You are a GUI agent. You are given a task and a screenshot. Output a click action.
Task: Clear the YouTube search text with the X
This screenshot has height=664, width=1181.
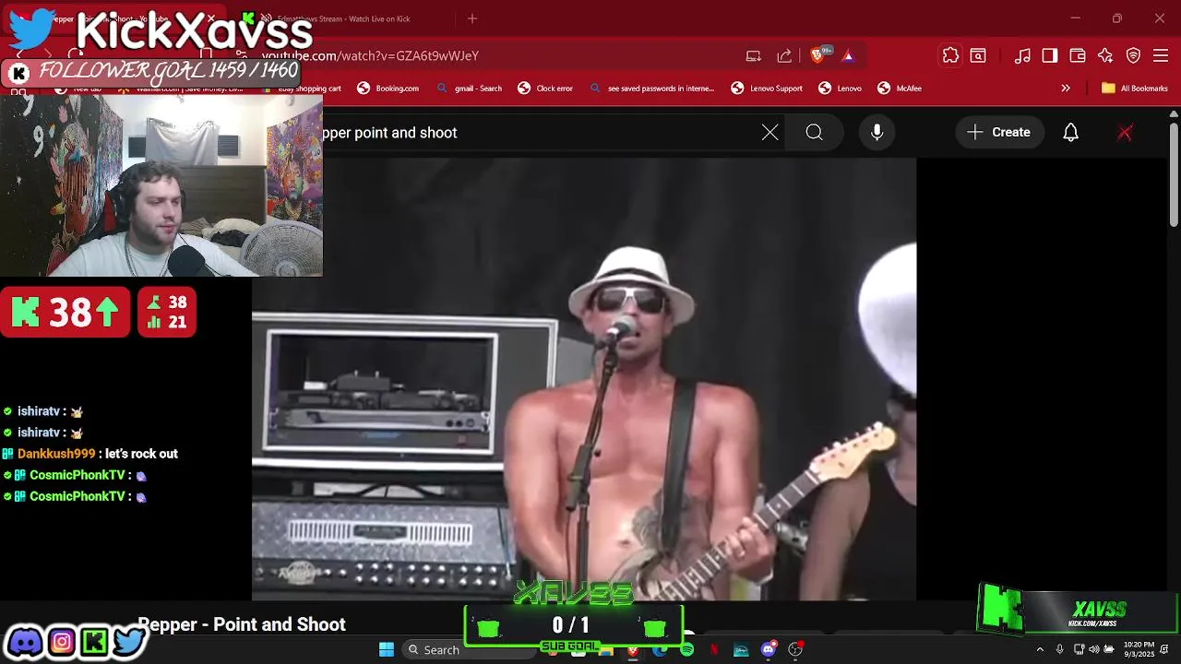click(x=769, y=133)
